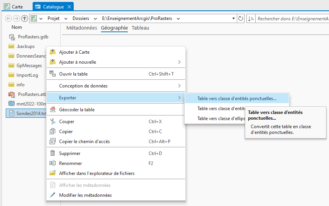Select the ProRasters.gdb geodatabase item
This screenshot has width=329, height=206.
tap(33, 37)
